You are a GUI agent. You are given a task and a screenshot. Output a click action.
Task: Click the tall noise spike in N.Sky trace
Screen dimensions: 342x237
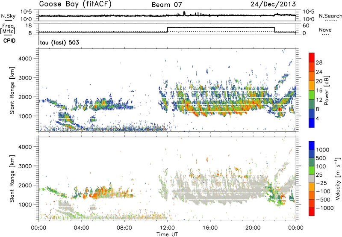184,13
